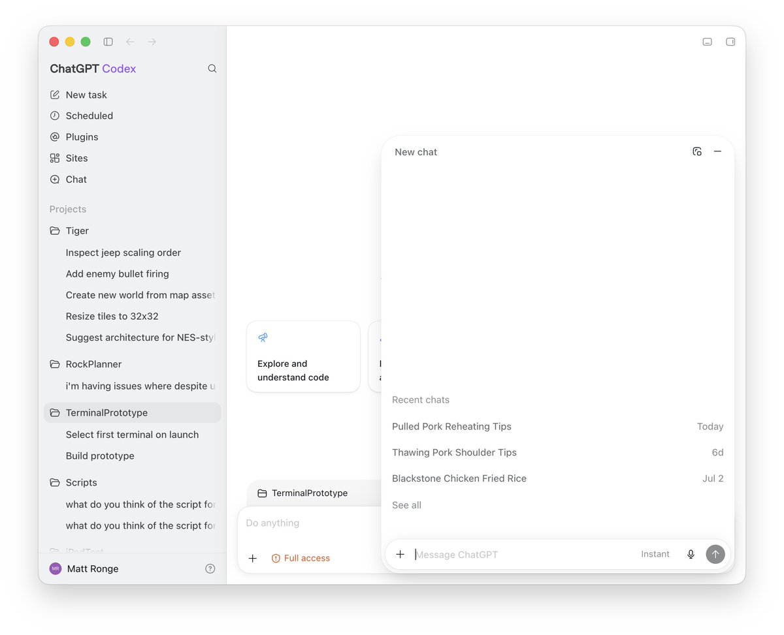Focus the Message ChatGPT input field
The image size is (784, 635).
coord(523,554)
